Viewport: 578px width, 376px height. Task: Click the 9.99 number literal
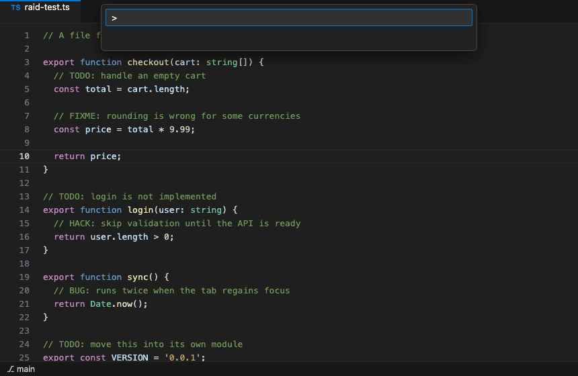pos(179,130)
